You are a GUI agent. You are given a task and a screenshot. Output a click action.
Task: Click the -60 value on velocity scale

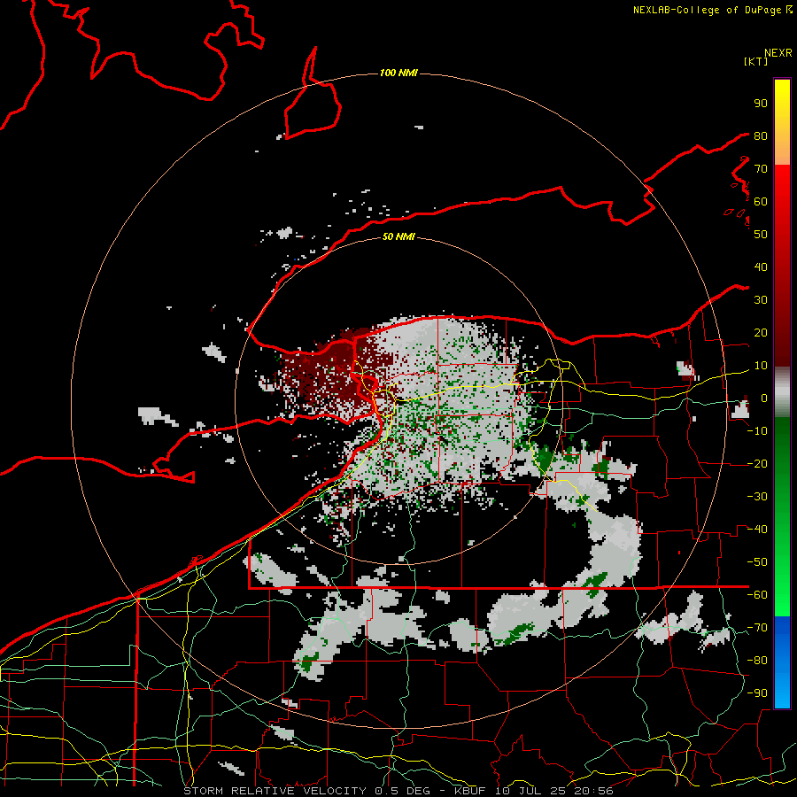pos(757,595)
